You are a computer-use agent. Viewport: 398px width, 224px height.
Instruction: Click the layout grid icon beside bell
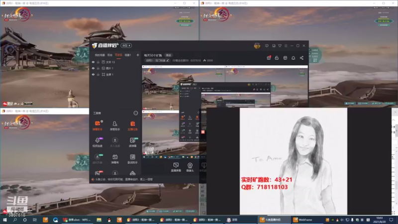[285, 58]
